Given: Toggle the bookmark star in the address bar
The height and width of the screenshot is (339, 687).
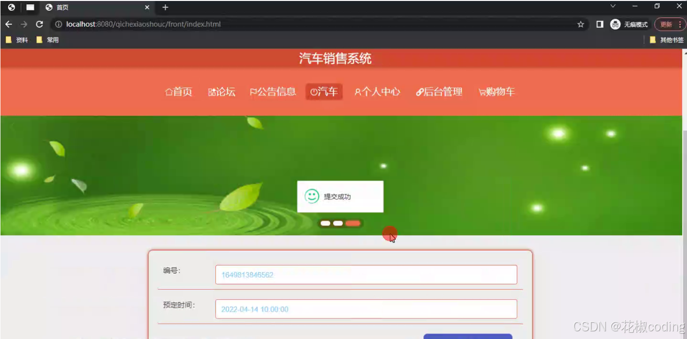Looking at the screenshot, I should (x=580, y=24).
